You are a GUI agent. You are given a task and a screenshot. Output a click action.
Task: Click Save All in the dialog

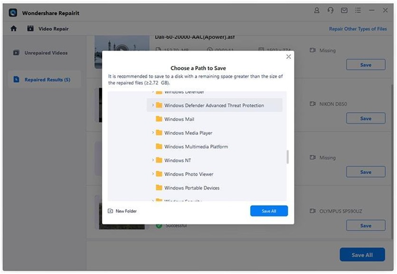tap(269, 211)
